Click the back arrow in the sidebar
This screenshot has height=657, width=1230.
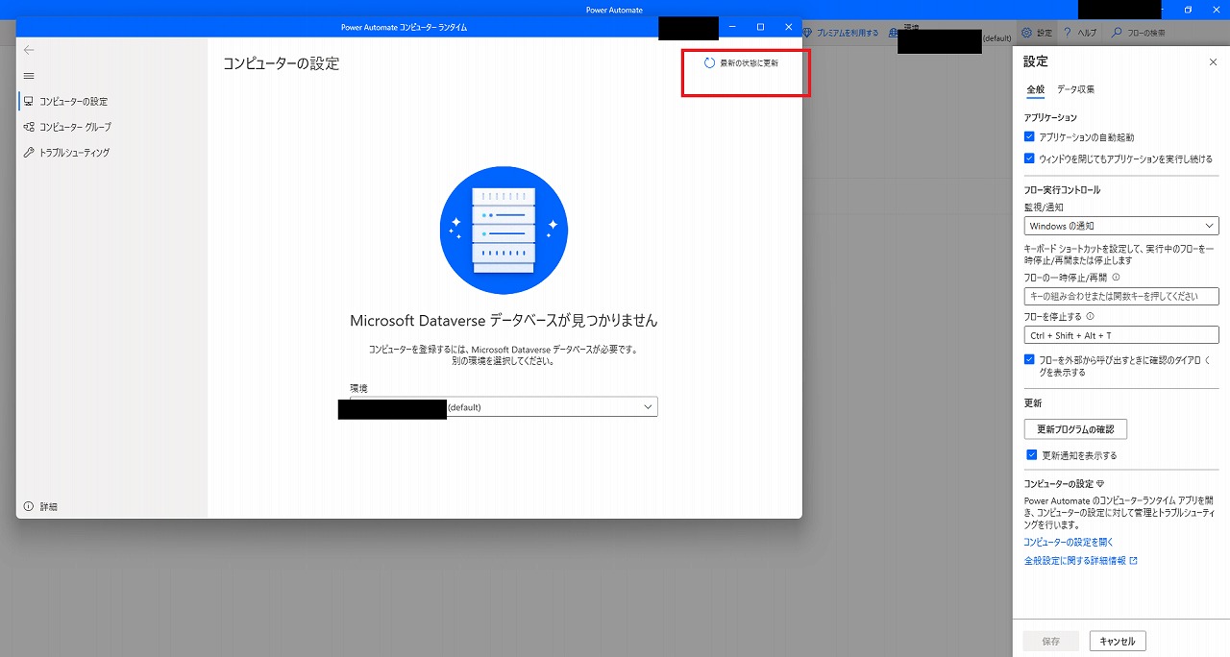(29, 50)
